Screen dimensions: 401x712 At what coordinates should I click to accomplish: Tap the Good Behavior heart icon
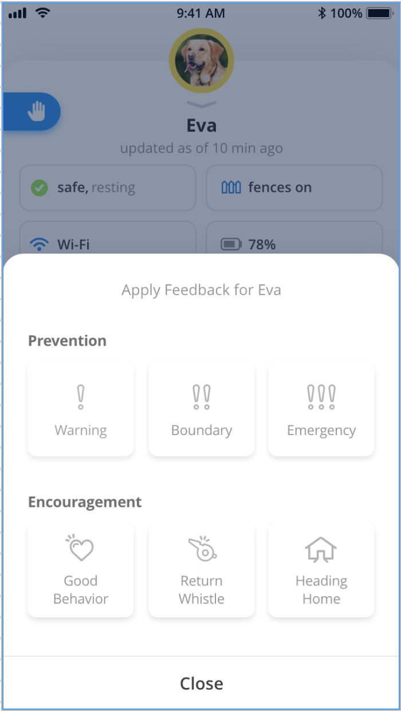80,548
